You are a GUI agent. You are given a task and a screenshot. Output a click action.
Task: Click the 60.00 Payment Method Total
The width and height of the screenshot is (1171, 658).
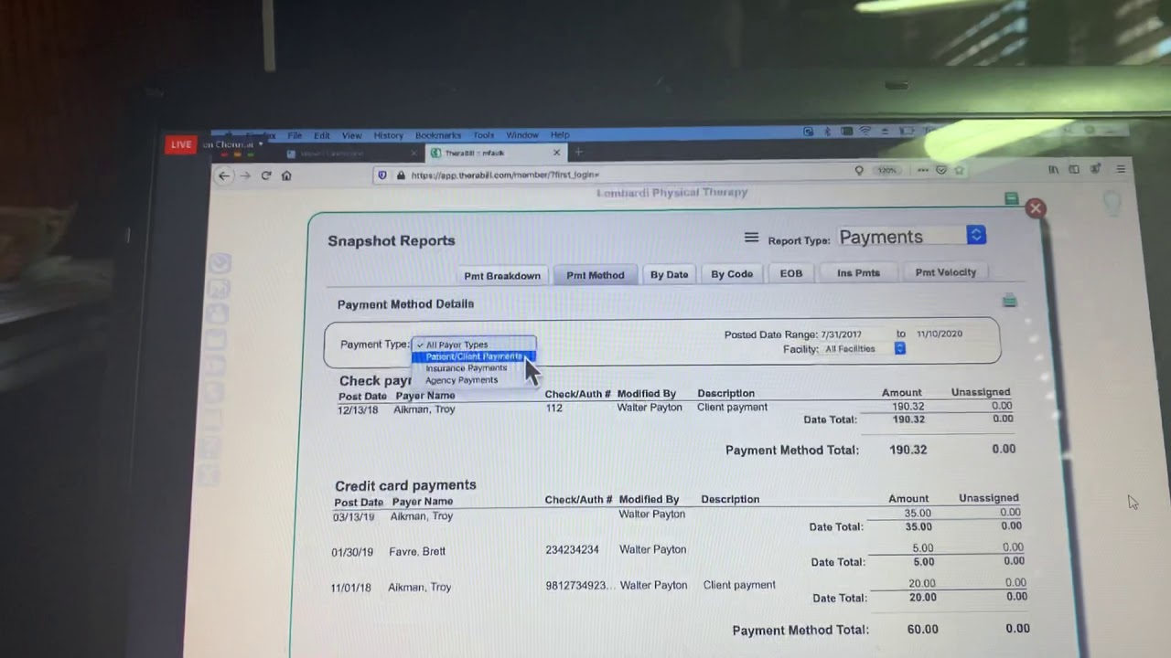[922, 630]
